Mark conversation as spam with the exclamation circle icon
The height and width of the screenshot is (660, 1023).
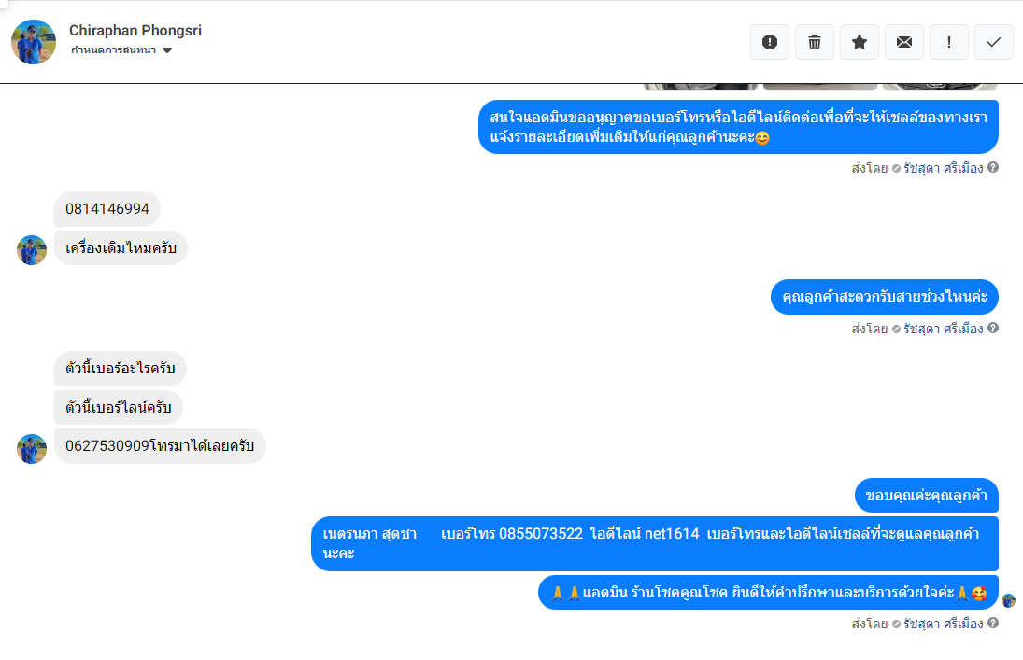tap(770, 42)
